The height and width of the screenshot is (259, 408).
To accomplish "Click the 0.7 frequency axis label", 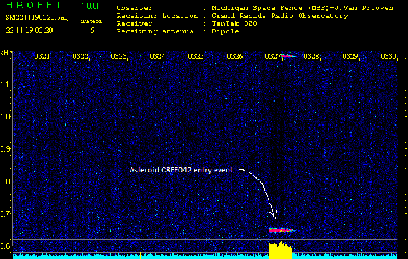I will pyautogui.click(x=6, y=214).
